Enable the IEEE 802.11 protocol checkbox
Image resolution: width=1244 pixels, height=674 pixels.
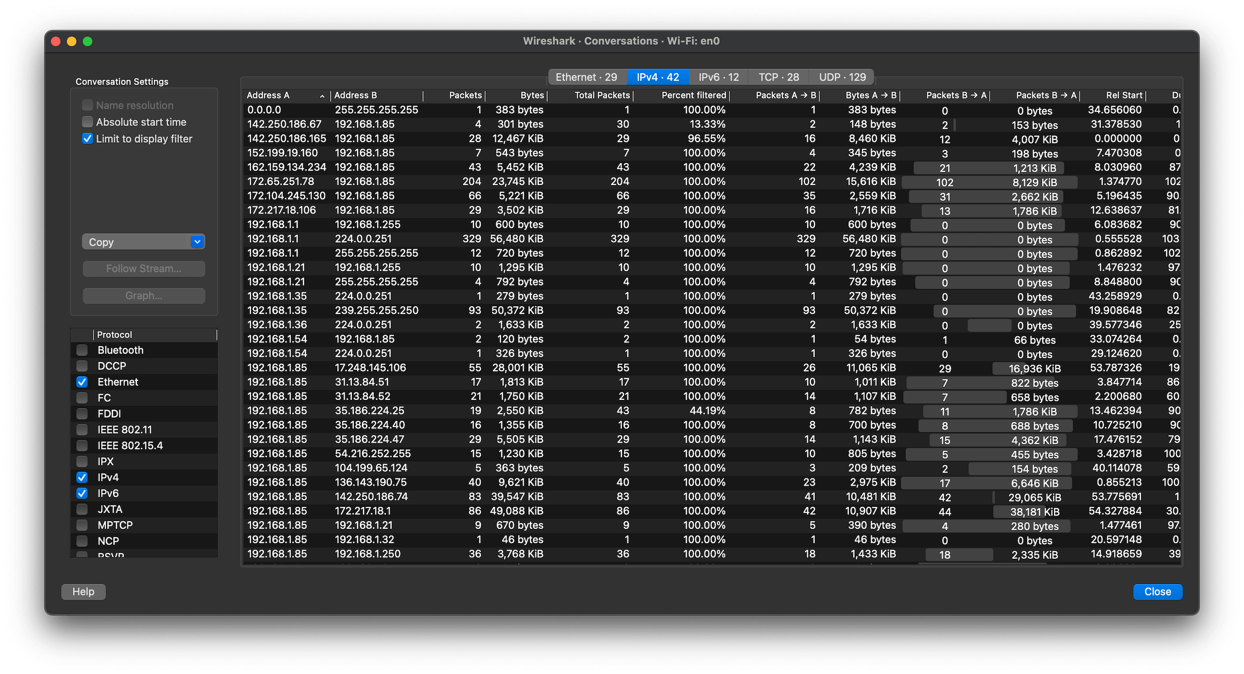81,430
